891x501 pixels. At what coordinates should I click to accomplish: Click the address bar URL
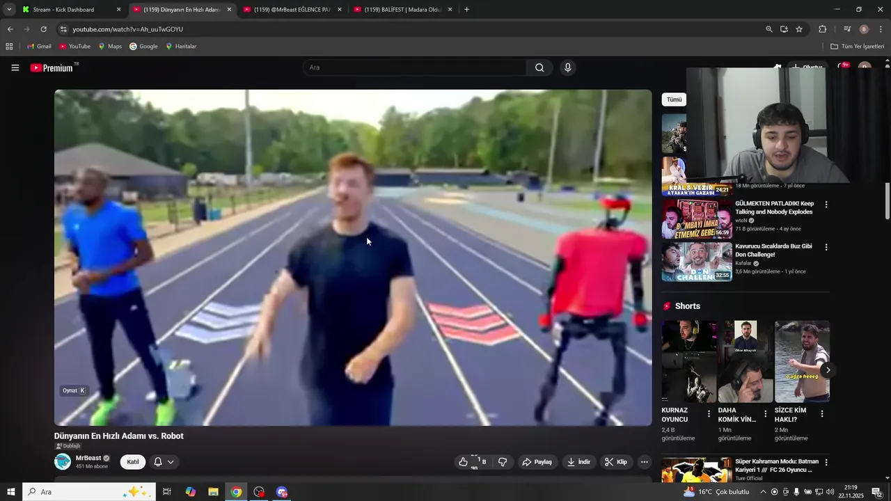click(x=128, y=29)
